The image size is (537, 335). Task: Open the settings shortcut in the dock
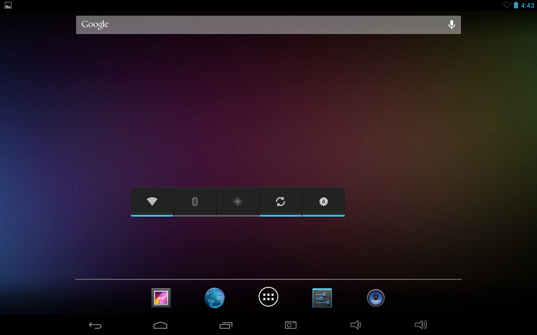[322, 297]
